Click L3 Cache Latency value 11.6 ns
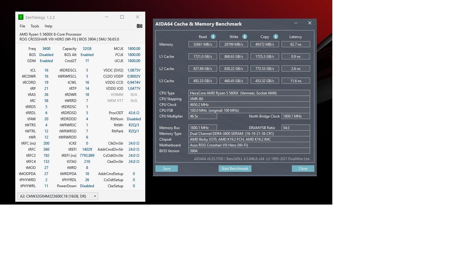Viewport: 467px width, 263px height. point(296,81)
